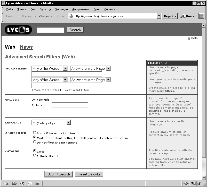Click the security padlock icon
This screenshot has height=187, width=207.
[199, 183]
